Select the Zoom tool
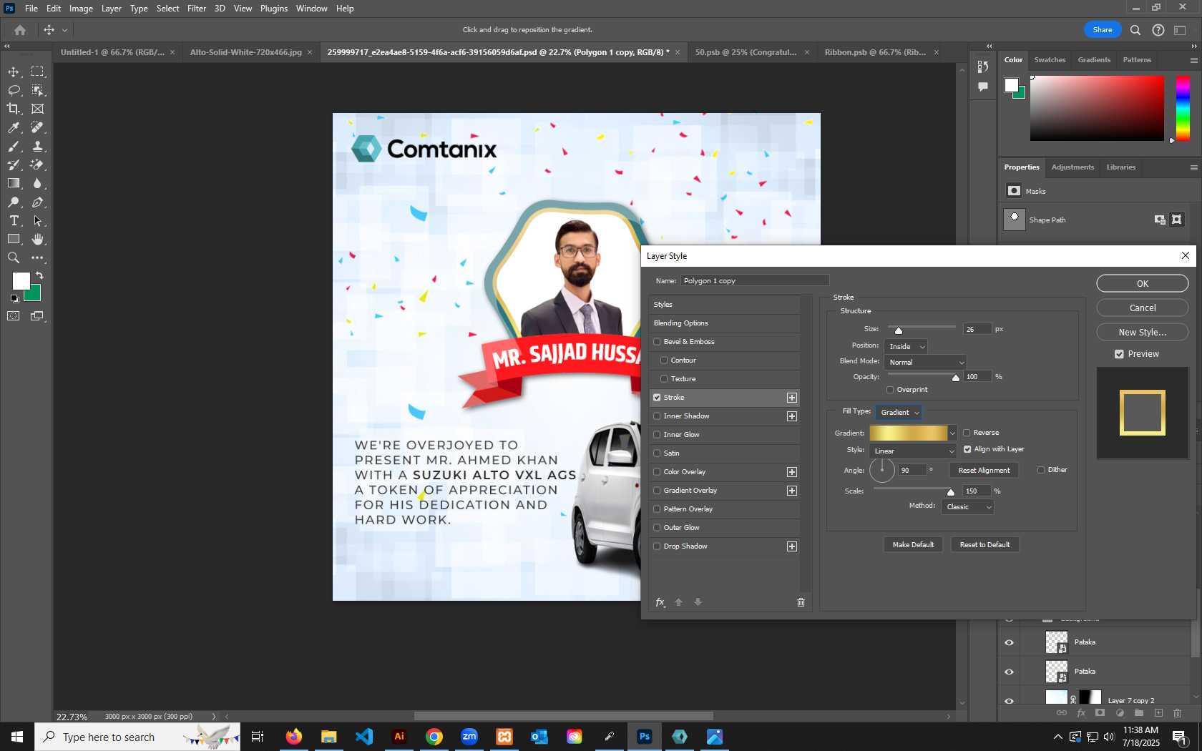1202x751 pixels. [x=14, y=257]
